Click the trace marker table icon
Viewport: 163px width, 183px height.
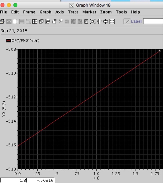[61, 21]
